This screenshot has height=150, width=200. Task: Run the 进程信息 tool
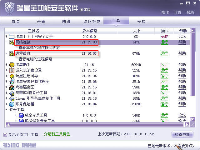[164, 53]
